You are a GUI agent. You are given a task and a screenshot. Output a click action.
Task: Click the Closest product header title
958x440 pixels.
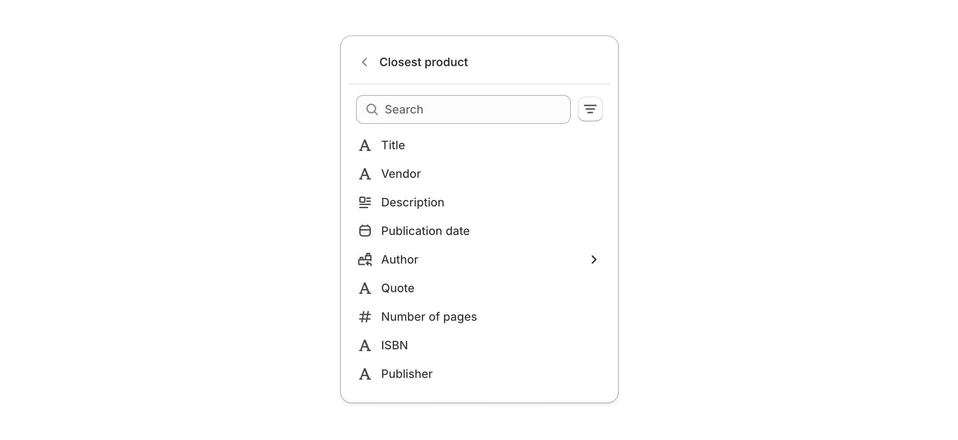423,62
